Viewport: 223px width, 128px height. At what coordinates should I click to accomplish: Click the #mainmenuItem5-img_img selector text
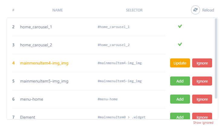[120, 81]
